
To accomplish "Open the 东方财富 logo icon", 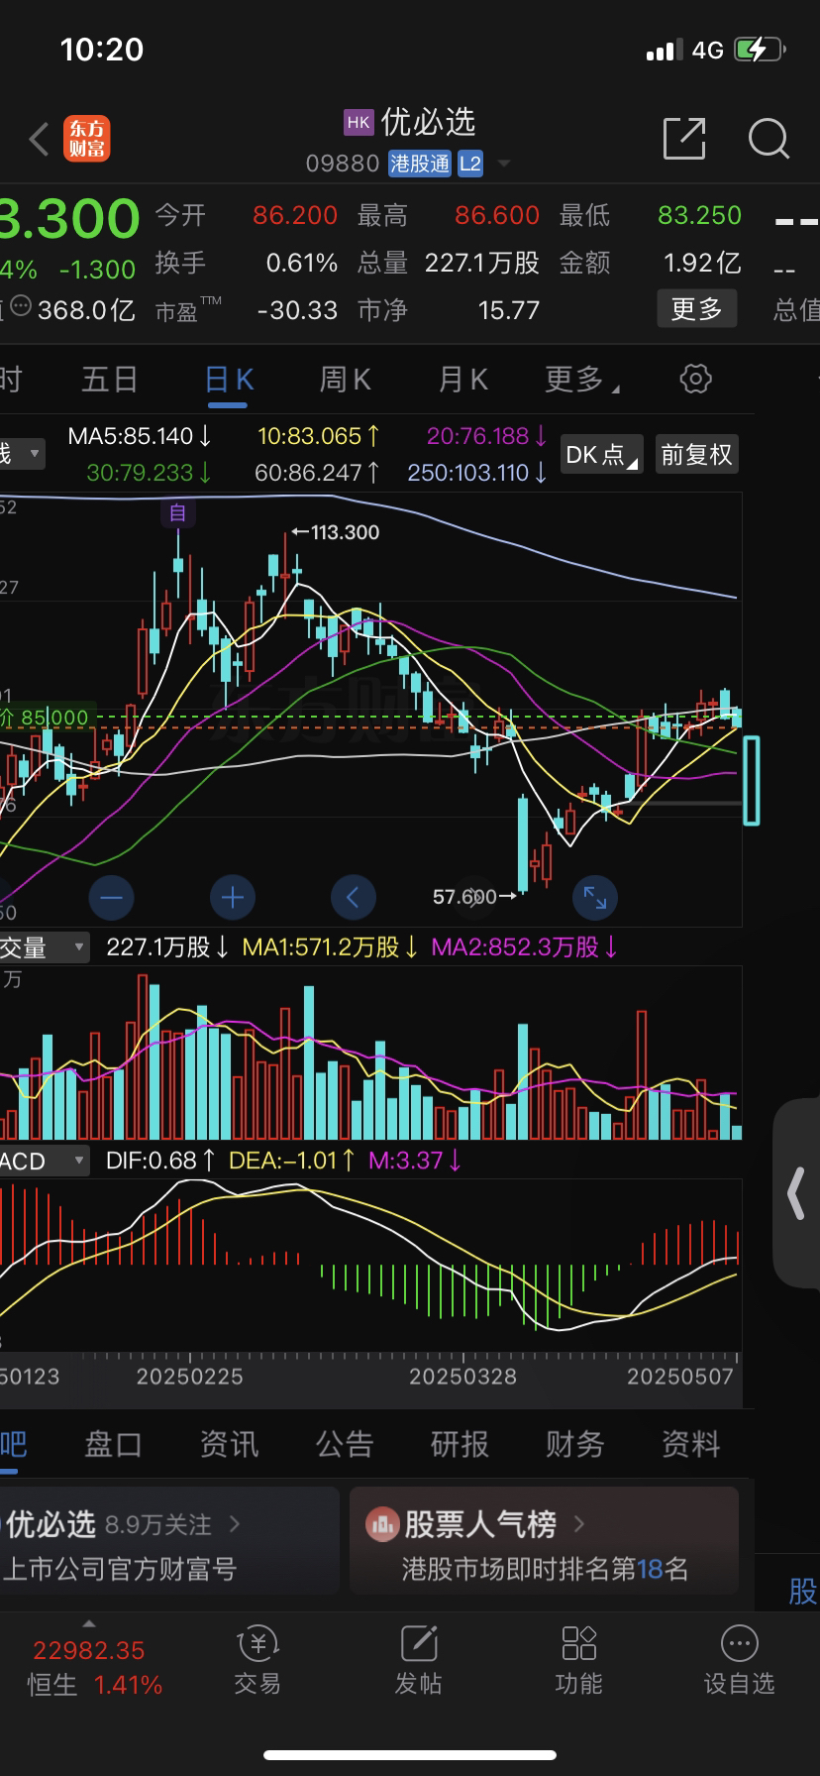I will (x=87, y=139).
